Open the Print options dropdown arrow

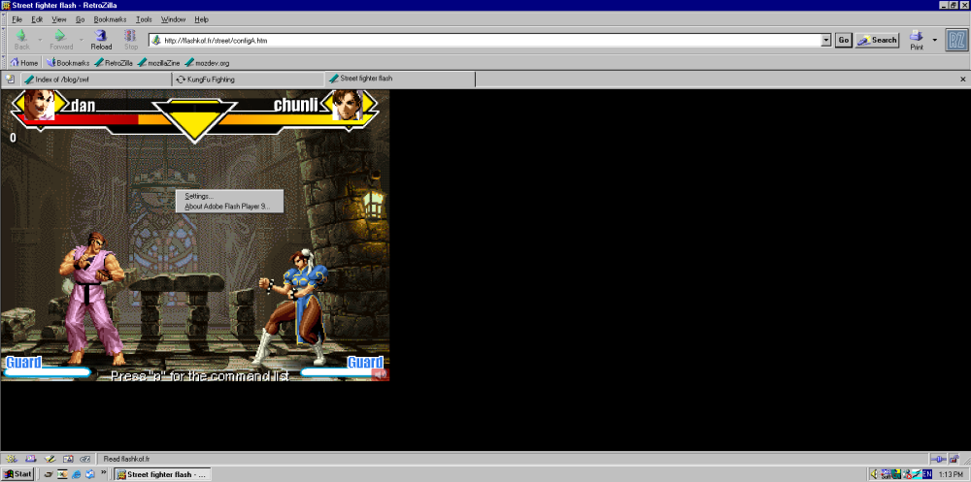pyautogui.click(x=935, y=41)
